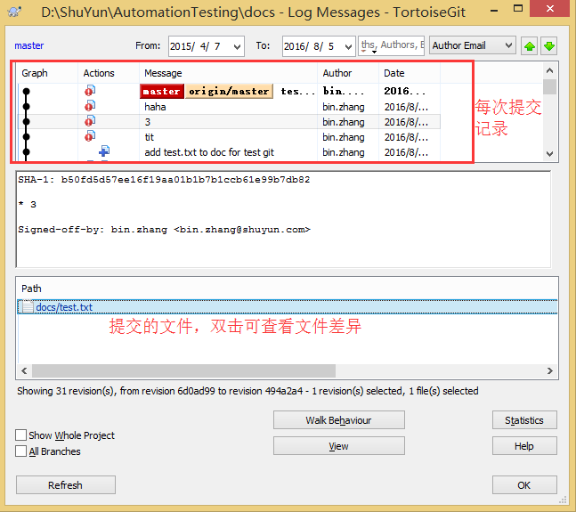Click the 2015/ 4/ 7 From date value

point(195,46)
